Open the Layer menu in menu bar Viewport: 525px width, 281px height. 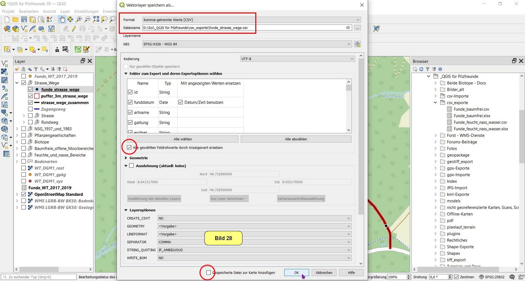65,11
